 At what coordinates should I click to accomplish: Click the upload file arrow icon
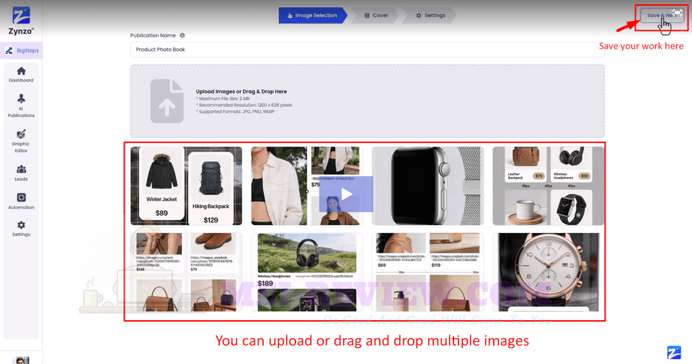[167, 101]
